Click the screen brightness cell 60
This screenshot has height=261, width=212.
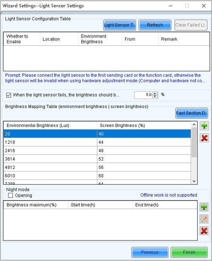(144, 175)
